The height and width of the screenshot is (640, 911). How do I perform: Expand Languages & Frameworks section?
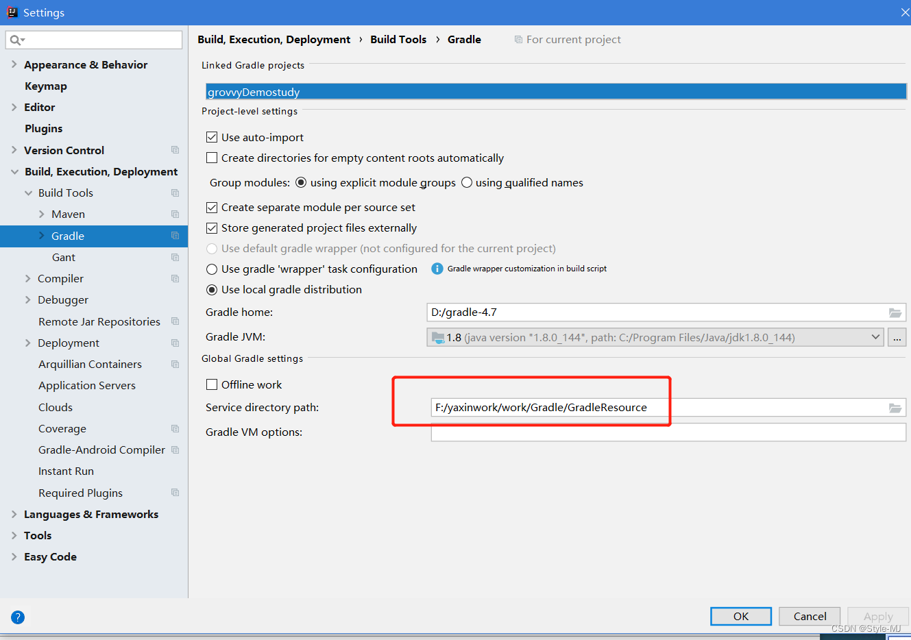14,514
